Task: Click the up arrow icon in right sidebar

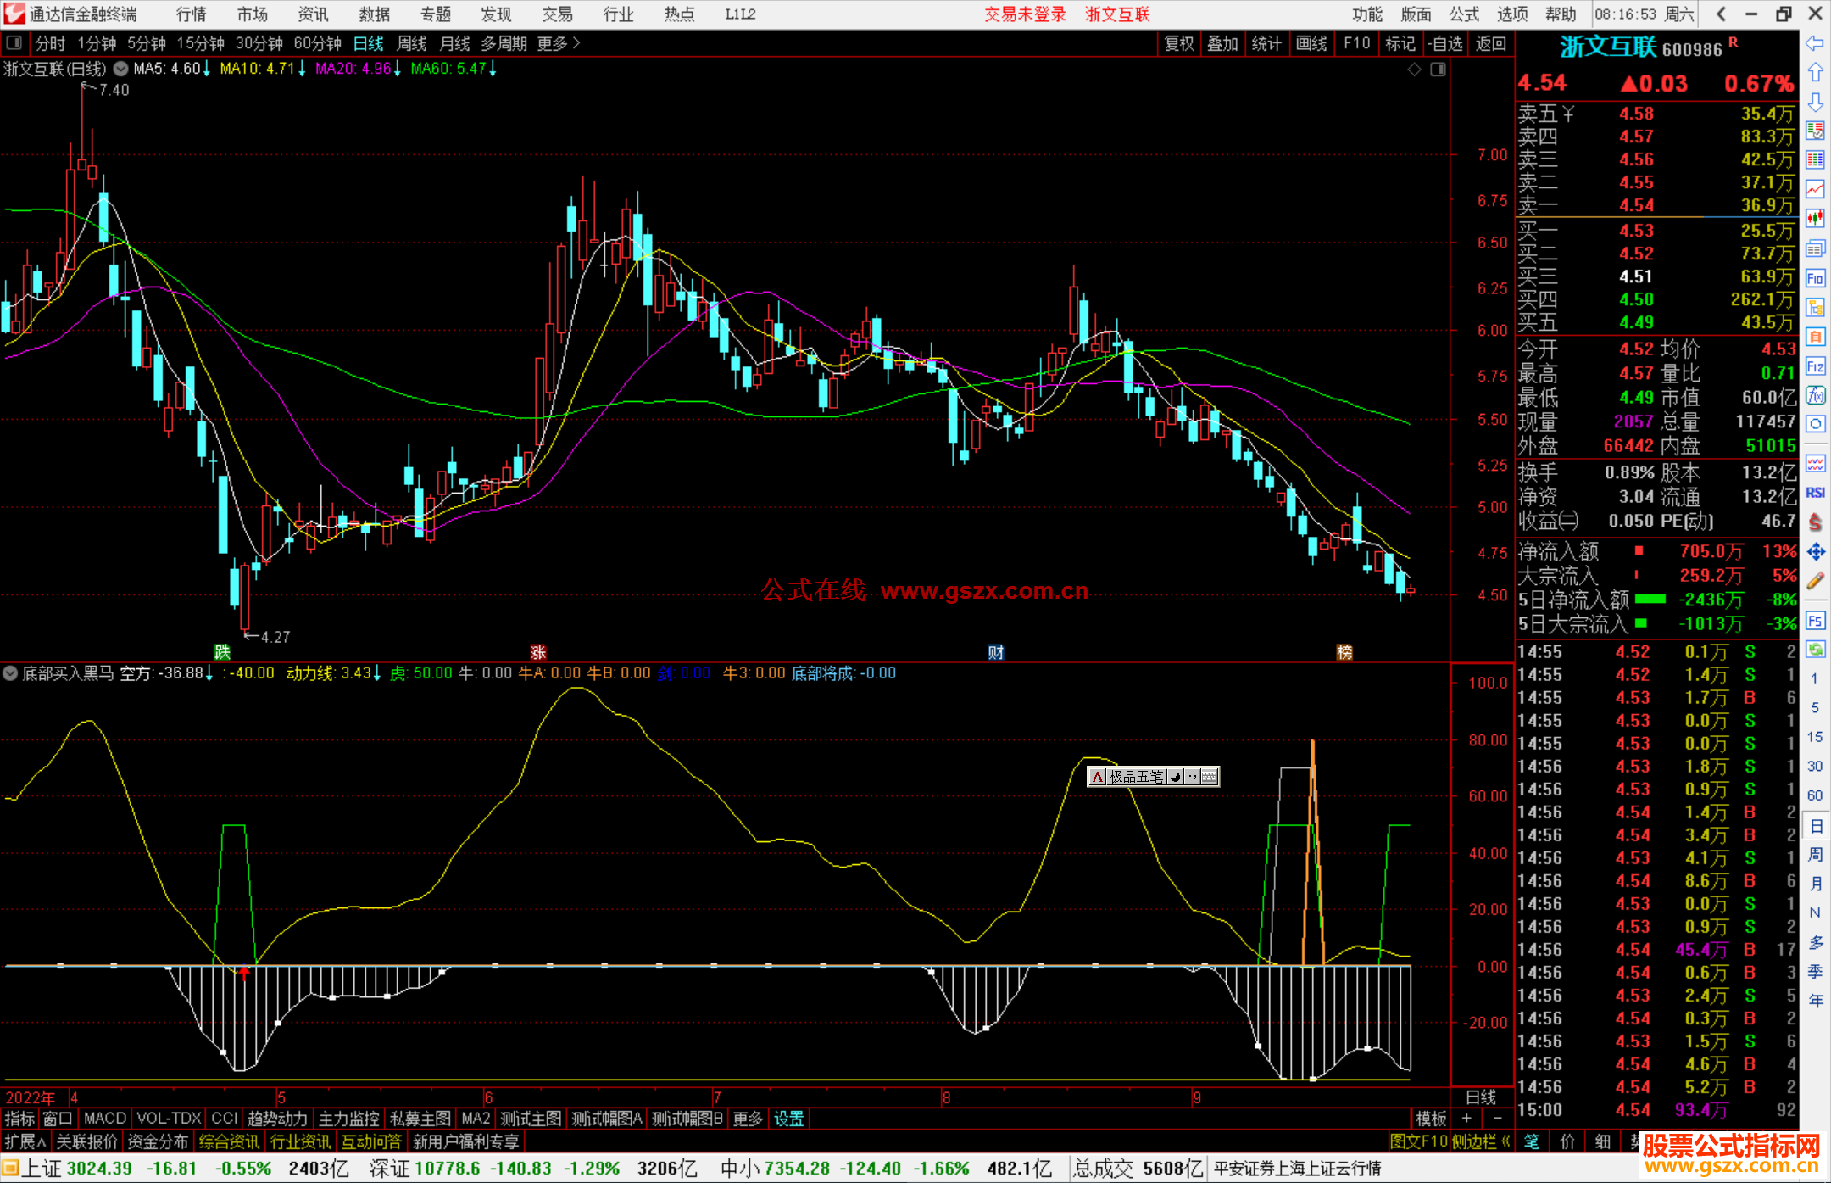Action: click(x=1815, y=73)
